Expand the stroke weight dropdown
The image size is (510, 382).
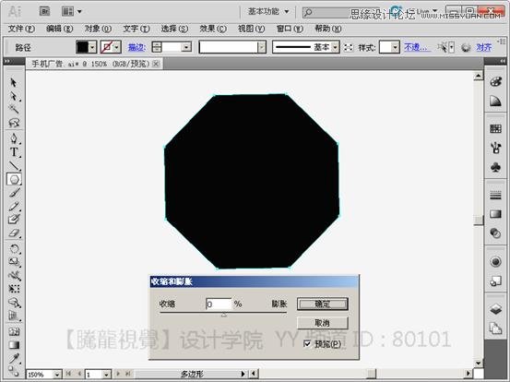pos(186,47)
